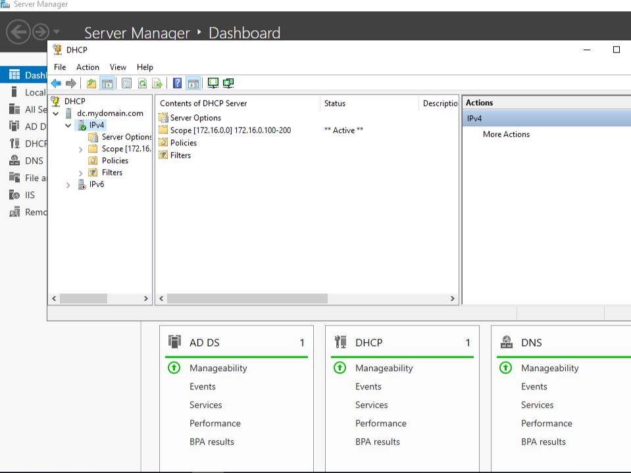
Task: Sort by the Status column header
Action: tap(369, 103)
